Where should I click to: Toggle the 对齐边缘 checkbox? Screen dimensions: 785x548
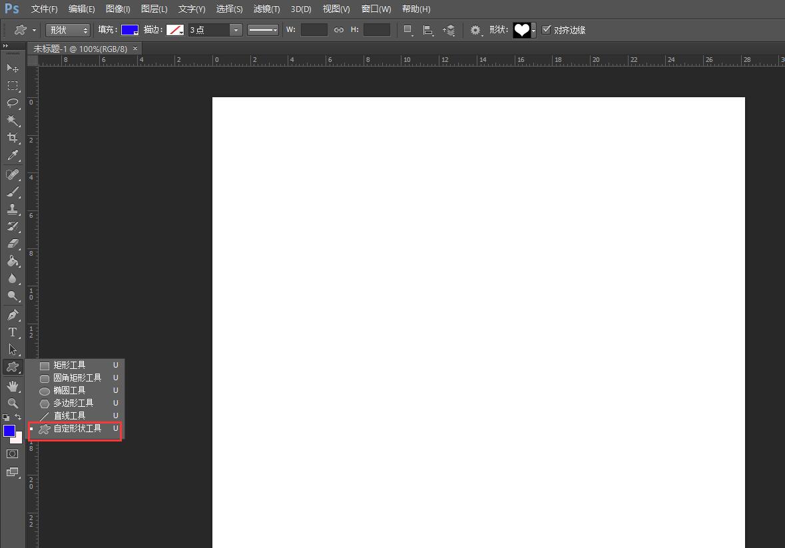(547, 30)
